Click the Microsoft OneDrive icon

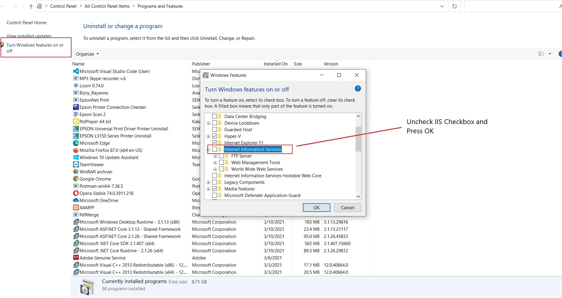click(x=76, y=200)
